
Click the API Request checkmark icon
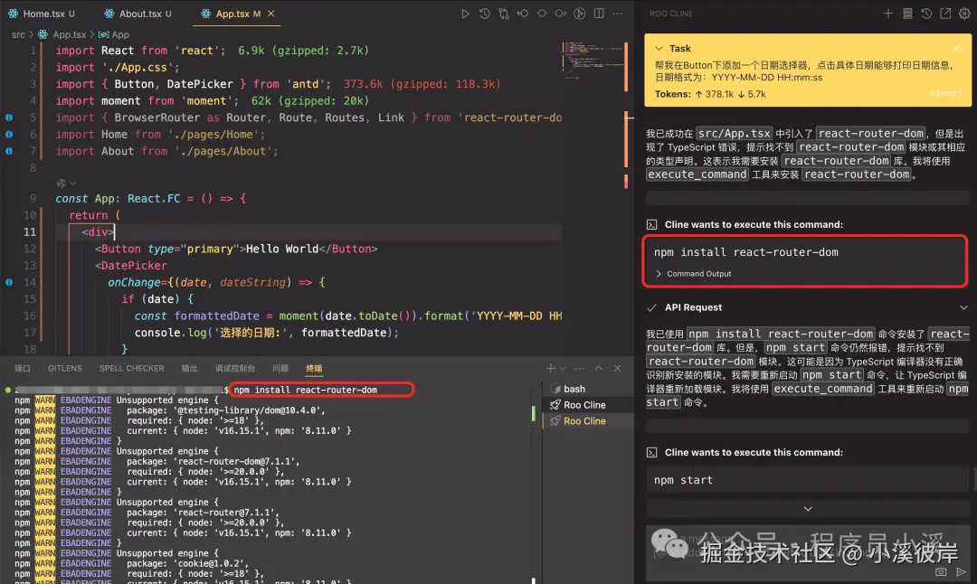(651, 307)
